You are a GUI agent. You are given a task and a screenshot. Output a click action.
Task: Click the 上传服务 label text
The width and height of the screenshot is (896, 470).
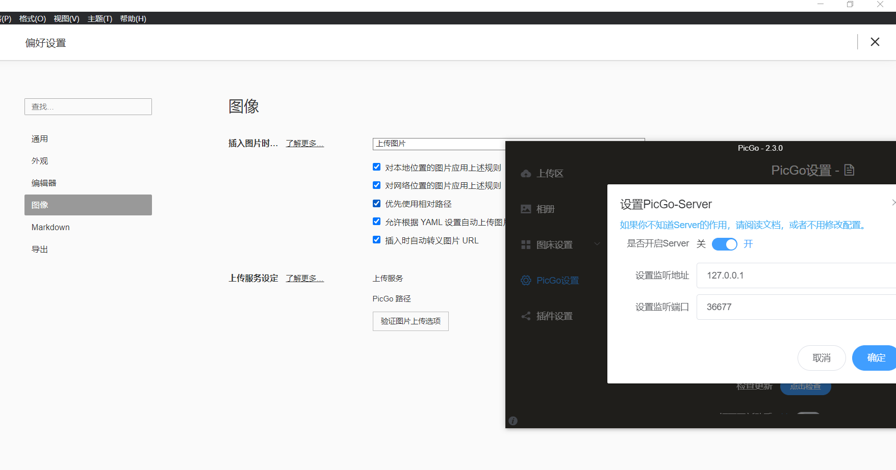[x=388, y=279]
